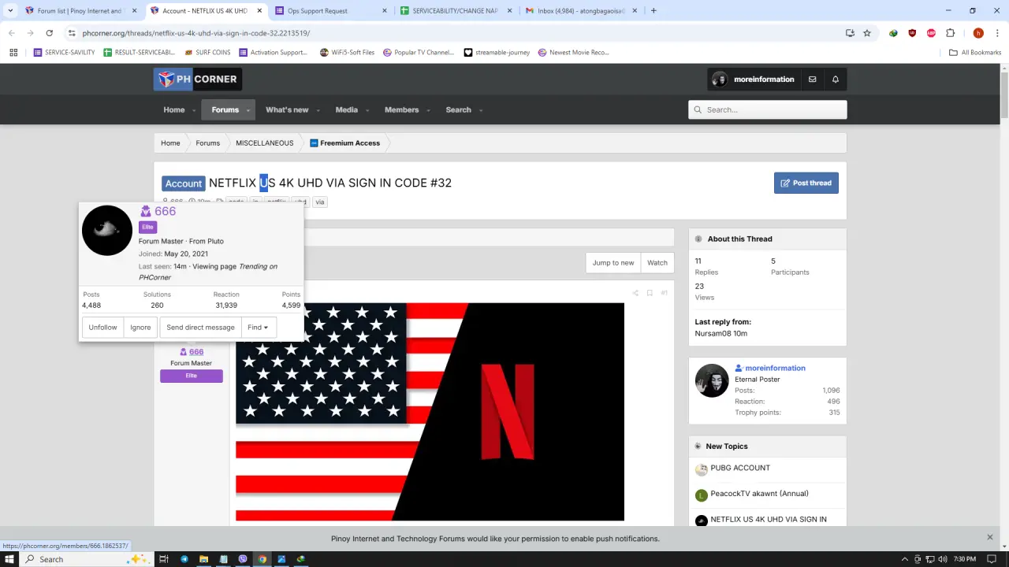This screenshot has height=567, width=1009.
Task: Open the Members menu item
Action: 401,110
